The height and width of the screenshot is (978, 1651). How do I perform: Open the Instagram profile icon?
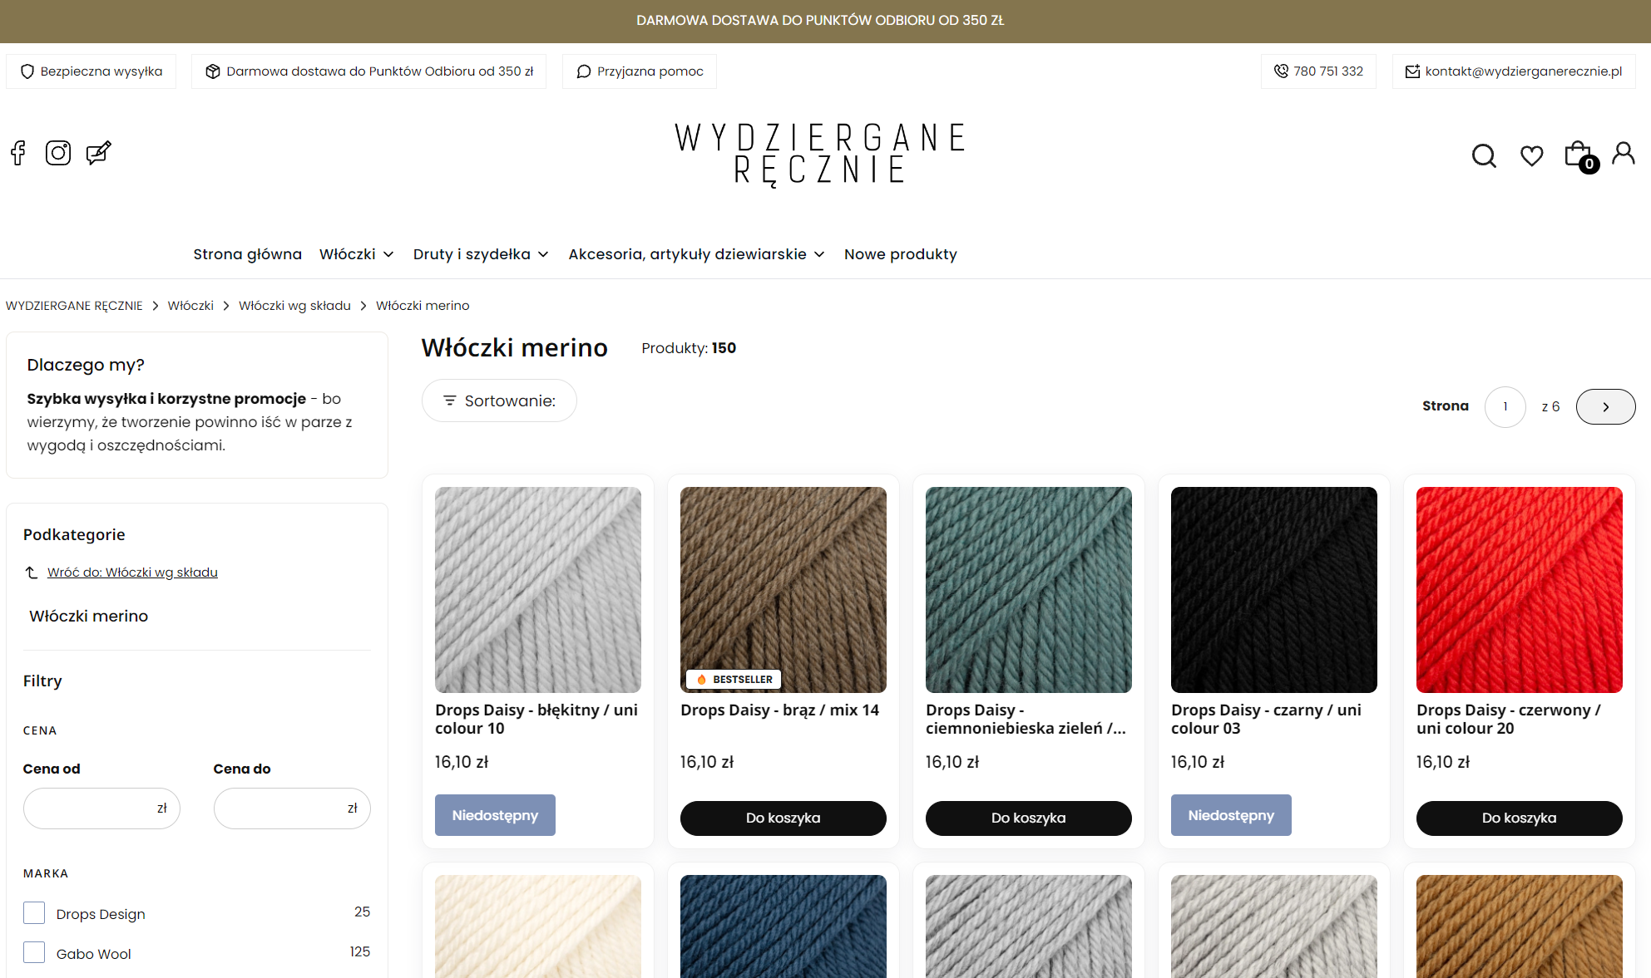click(x=58, y=153)
